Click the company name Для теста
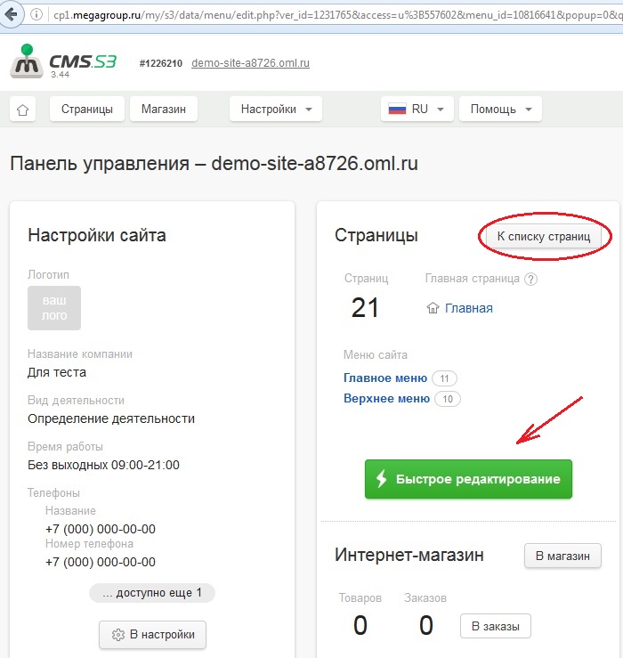The height and width of the screenshot is (658, 623). tap(57, 372)
